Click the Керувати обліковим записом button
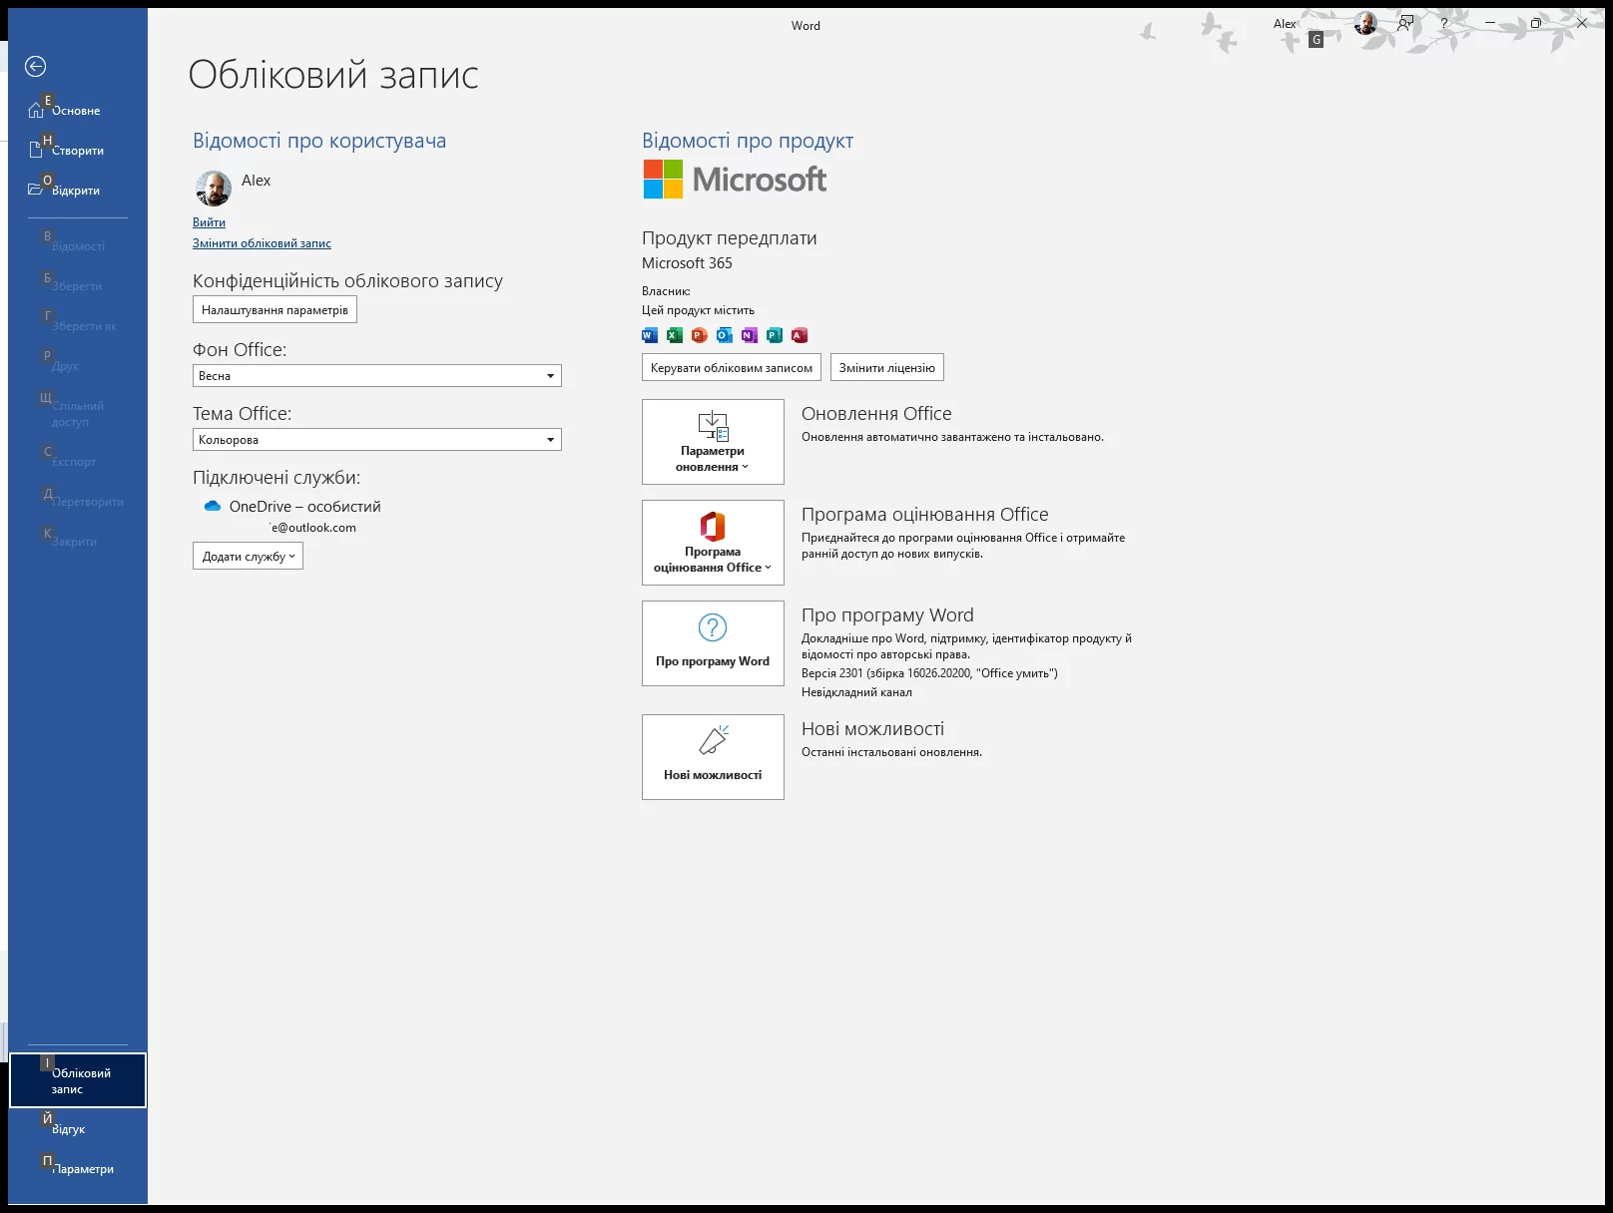 coord(731,368)
